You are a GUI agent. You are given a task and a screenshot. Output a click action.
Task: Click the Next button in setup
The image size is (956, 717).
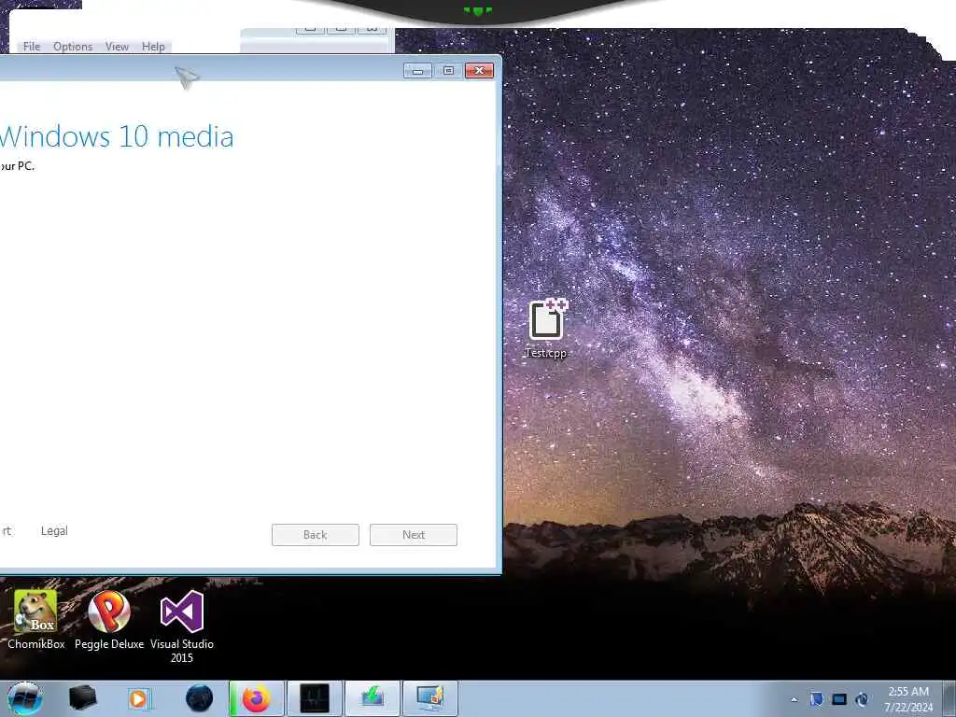click(x=414, y=535)
